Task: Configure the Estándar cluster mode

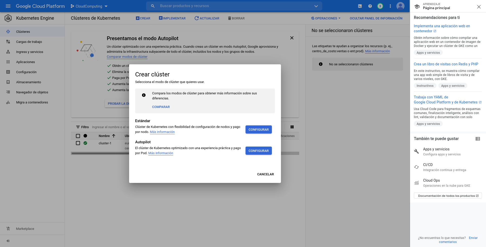Action: [x=258, y=129]
